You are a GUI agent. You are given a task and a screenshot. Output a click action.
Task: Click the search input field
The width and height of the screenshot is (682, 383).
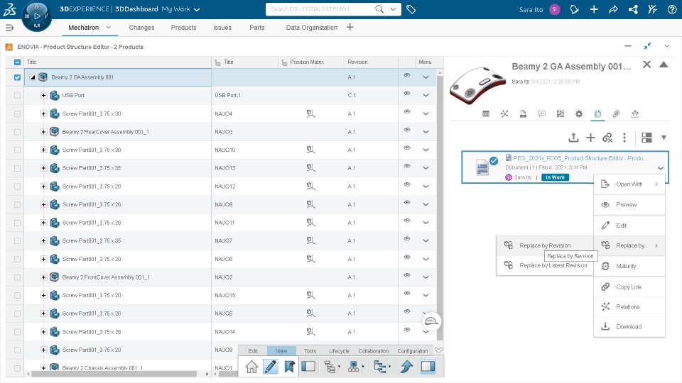[320, 9]
